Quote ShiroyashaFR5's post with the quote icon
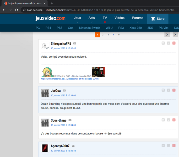This screenshot has height=157, width=179. click(163, 43)
